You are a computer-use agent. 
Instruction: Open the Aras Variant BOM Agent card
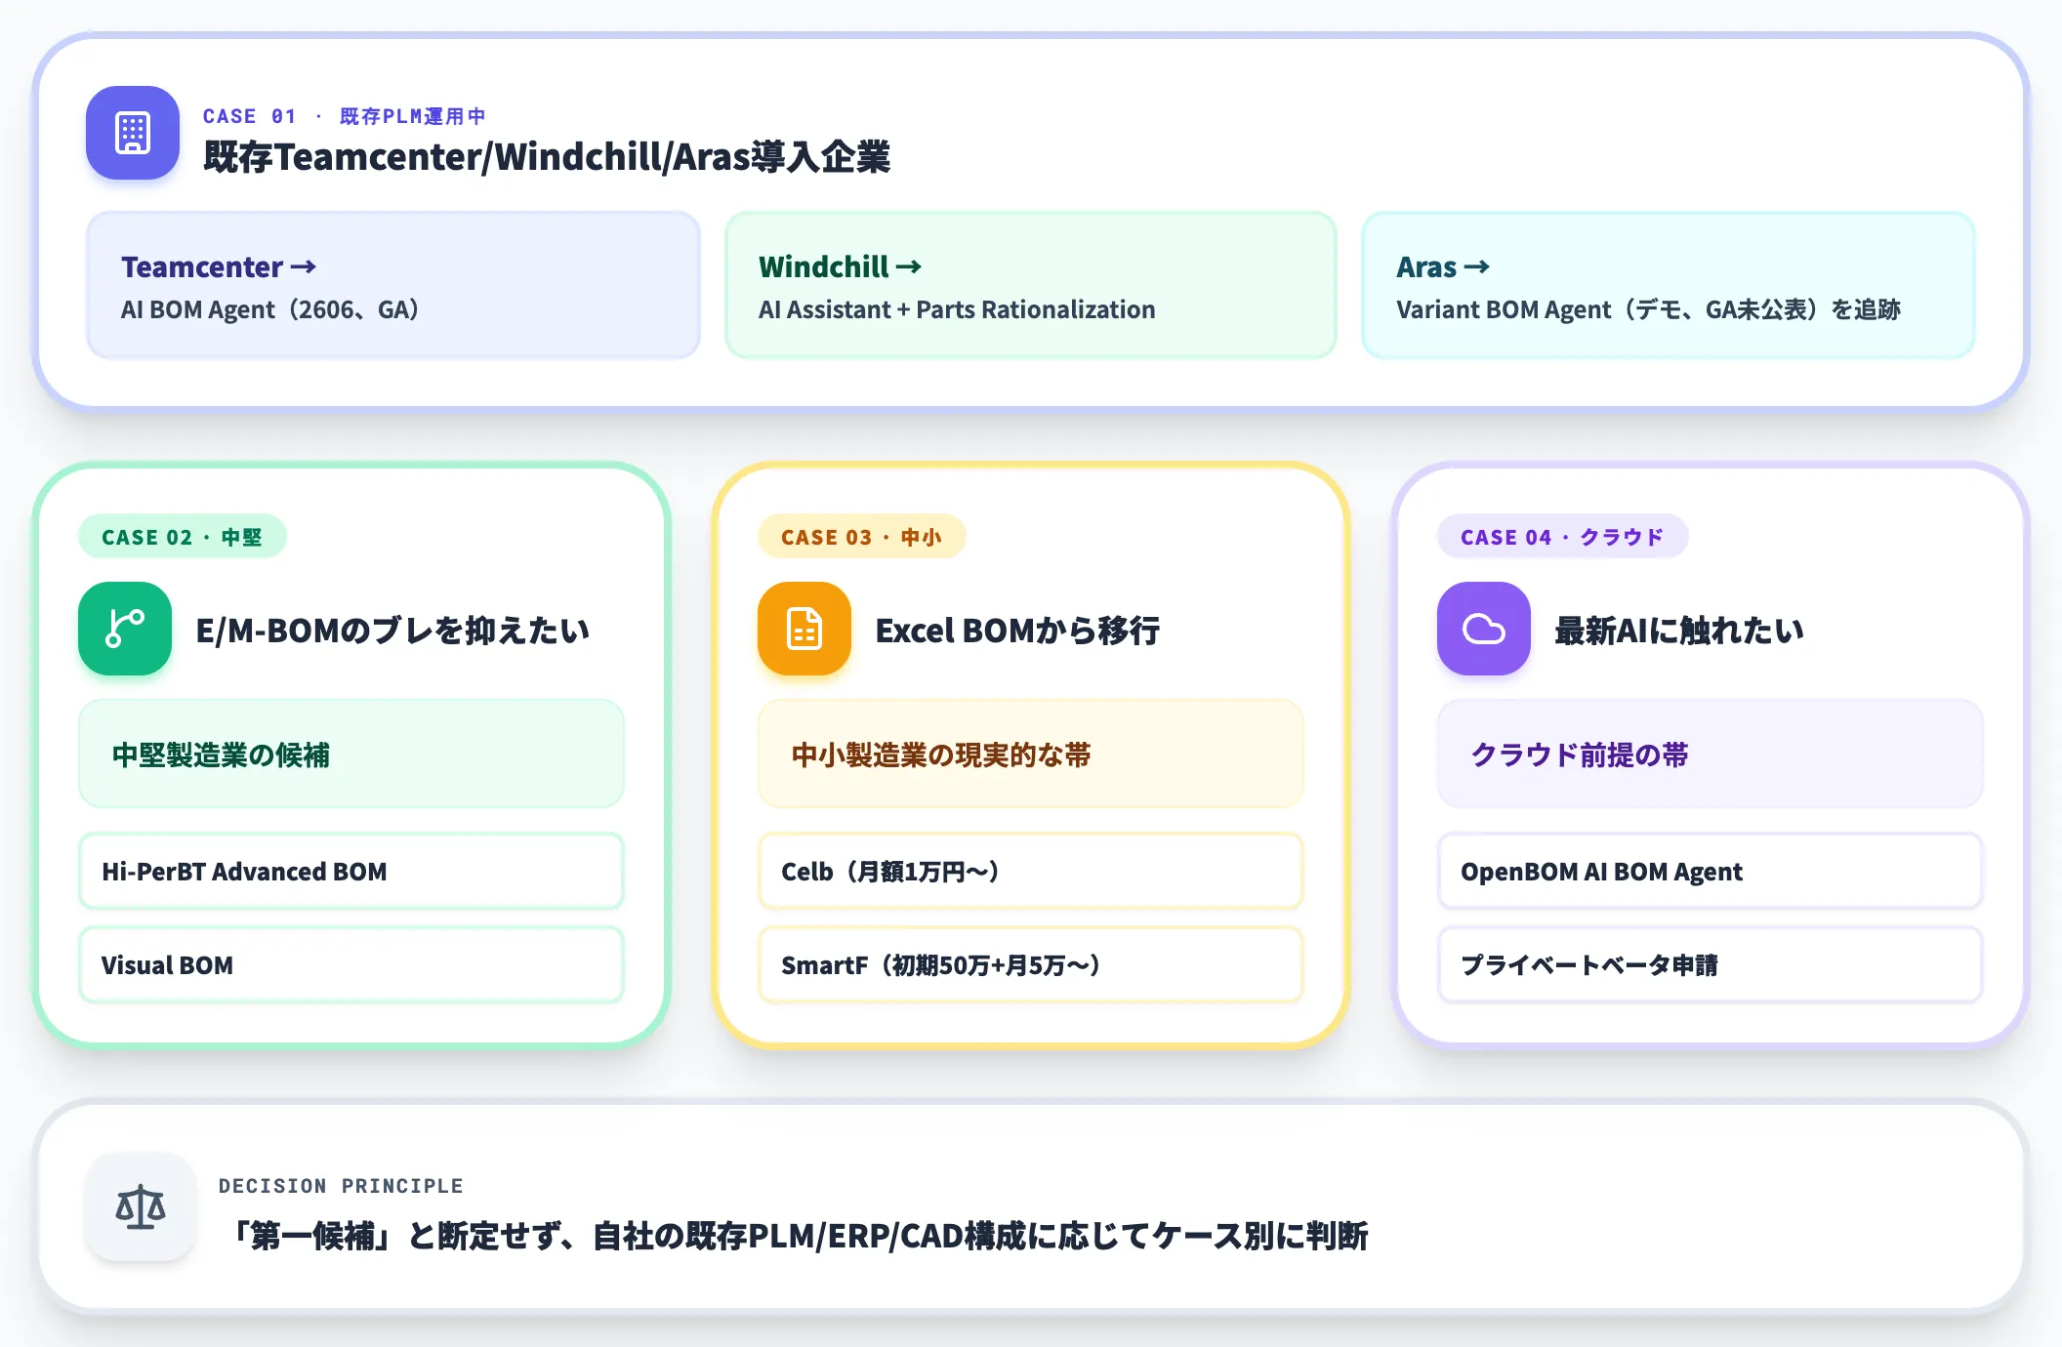click(x=1669, y=285)
